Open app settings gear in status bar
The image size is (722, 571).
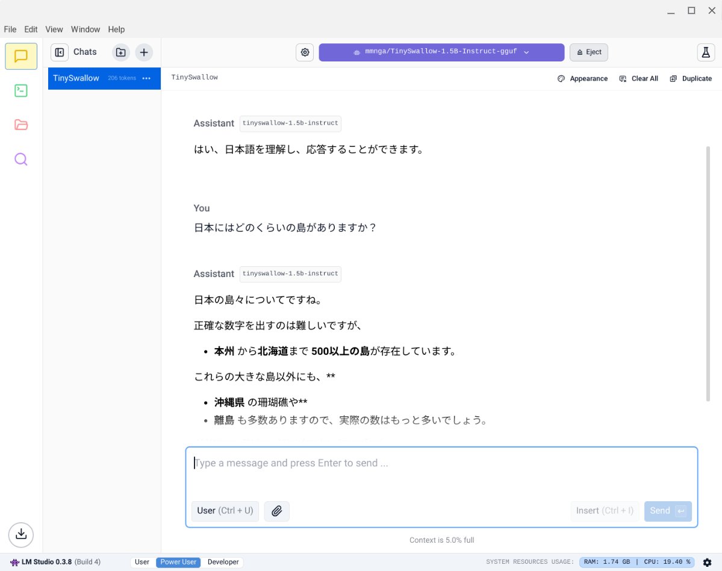pos(708,562)
